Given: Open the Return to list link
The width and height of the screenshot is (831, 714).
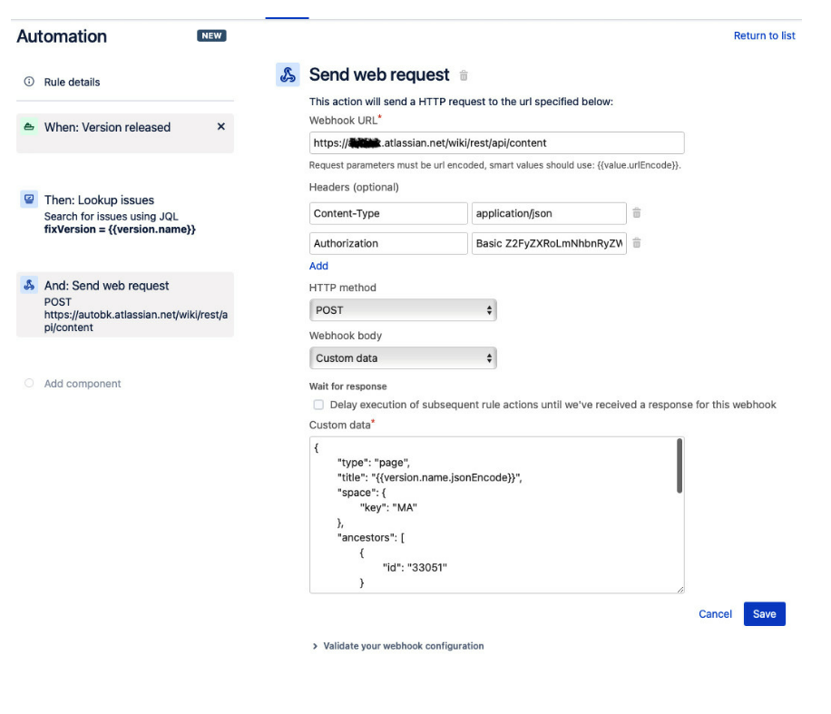Looking at the screenshot, I should coord(765,34).
